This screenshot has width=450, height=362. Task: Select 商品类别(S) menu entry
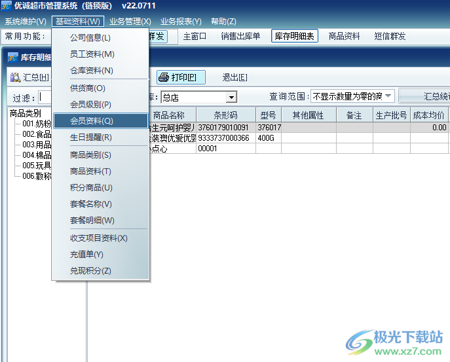tap(100, 155)
